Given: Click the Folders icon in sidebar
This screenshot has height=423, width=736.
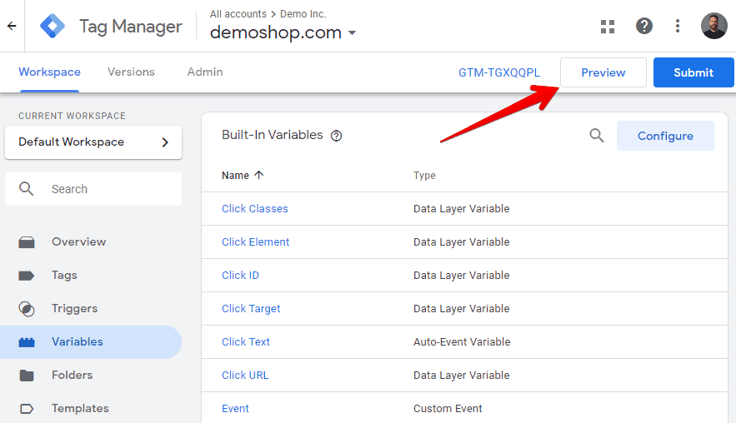Looking at the screenshot, I should pos(27,376).
